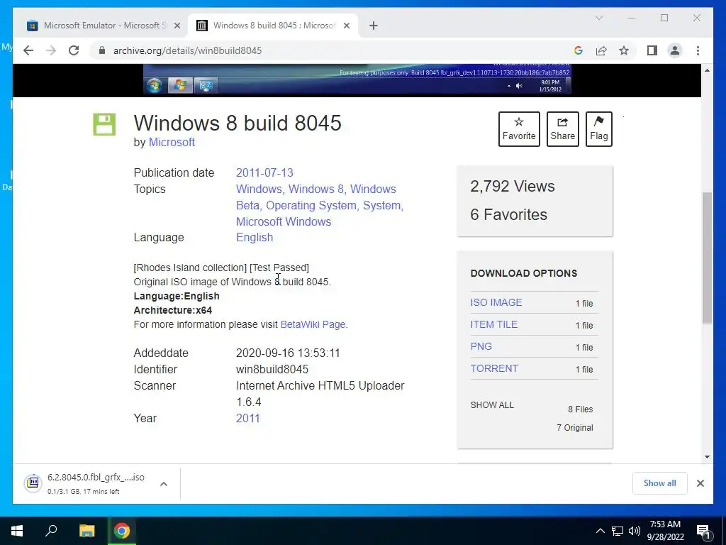Open Windows taskbar search
726x545 pixels.
[51, 531]
